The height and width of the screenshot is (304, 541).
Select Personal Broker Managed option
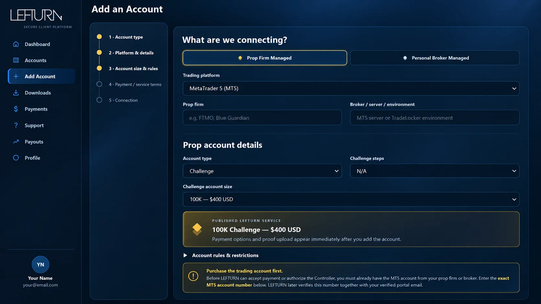(435, 58)
